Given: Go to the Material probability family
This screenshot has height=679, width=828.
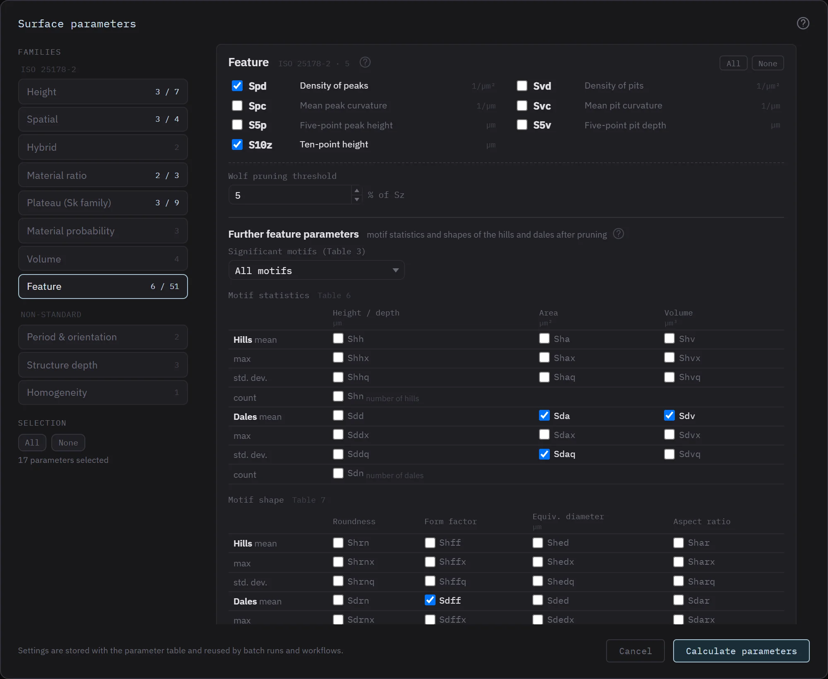Looking at the screenshot, I should pos(103,231).
